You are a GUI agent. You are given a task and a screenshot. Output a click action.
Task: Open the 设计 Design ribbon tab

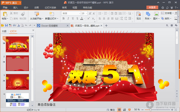click(x=26, y=7)
